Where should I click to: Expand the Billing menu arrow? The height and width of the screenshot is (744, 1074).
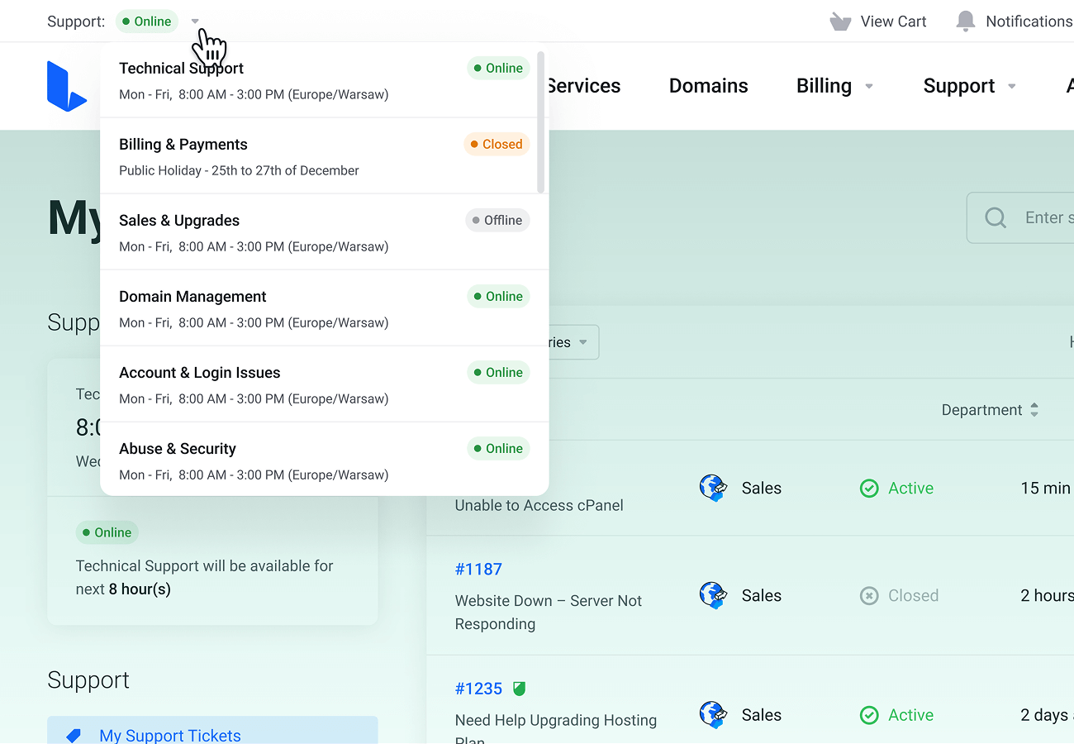(869, 86)
